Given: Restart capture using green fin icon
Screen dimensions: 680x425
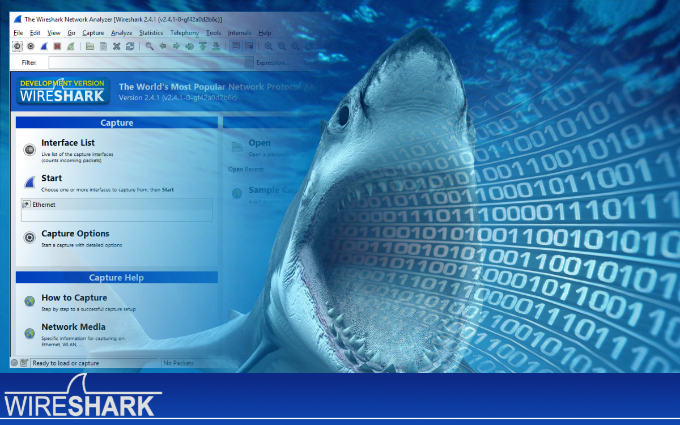Looking at the screenshot, I should coord(70,46).
